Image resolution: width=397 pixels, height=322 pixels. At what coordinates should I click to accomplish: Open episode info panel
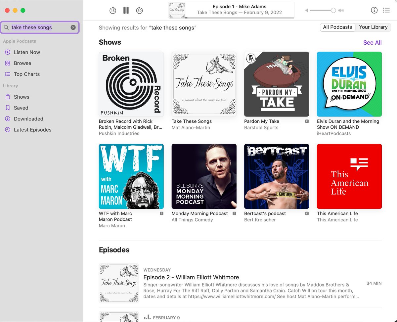[x=374, y=10]
